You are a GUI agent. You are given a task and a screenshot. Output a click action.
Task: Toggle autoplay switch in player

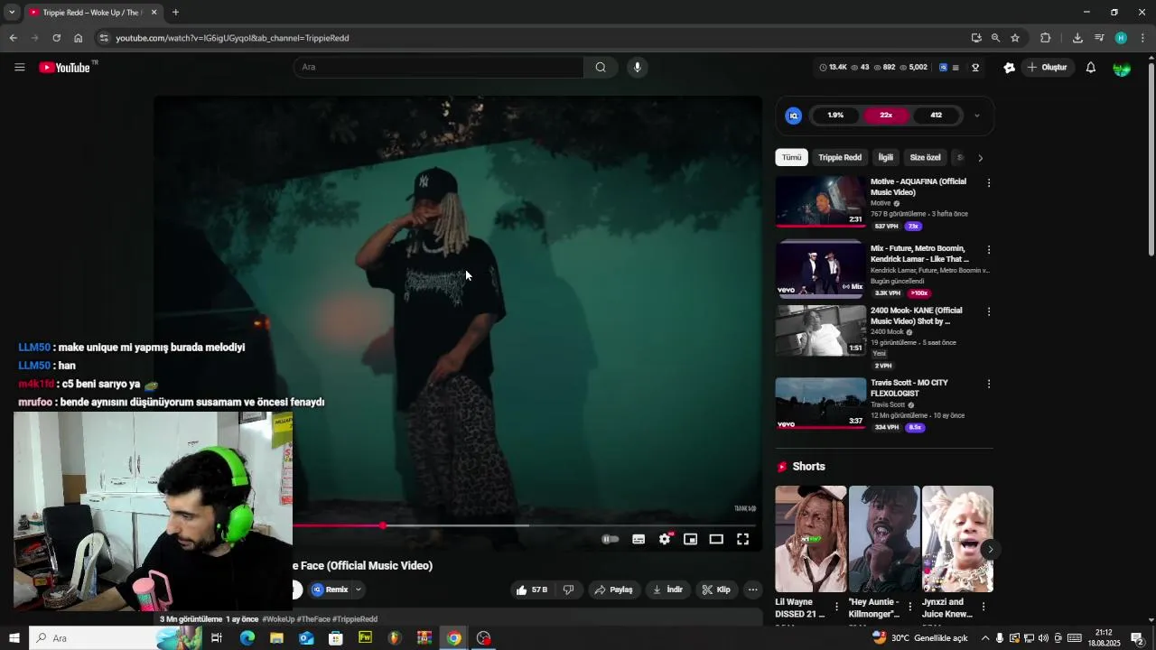pos(611,539)
